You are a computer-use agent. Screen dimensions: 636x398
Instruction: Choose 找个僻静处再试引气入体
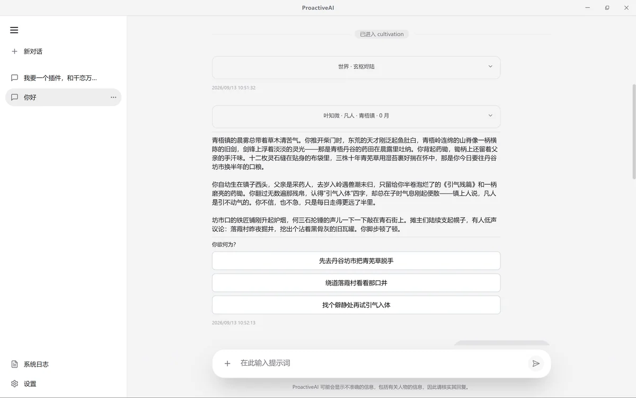pyautogui.click(x=356, y=305)
